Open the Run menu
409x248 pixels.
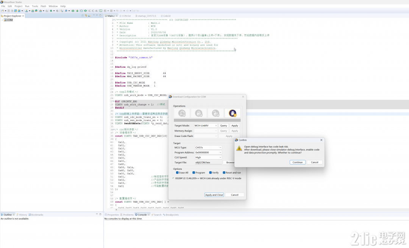27,6
